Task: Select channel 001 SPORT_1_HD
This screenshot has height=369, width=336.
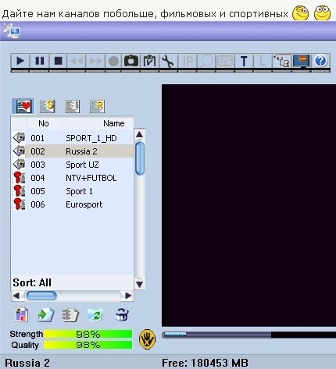Action: [73, 138]
